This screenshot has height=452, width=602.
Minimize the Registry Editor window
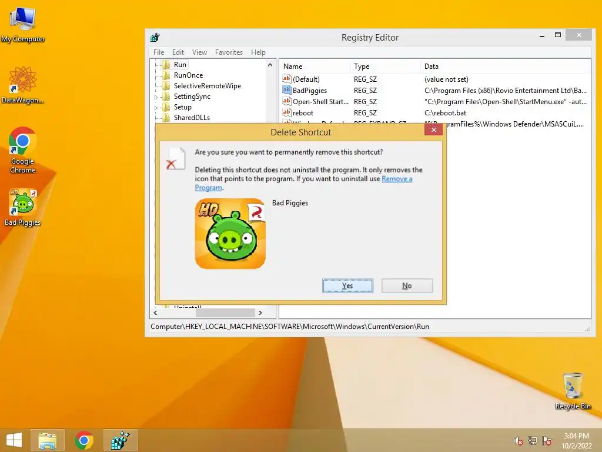tap(541, 36)
